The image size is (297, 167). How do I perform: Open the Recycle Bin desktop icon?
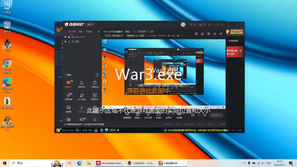7,26
